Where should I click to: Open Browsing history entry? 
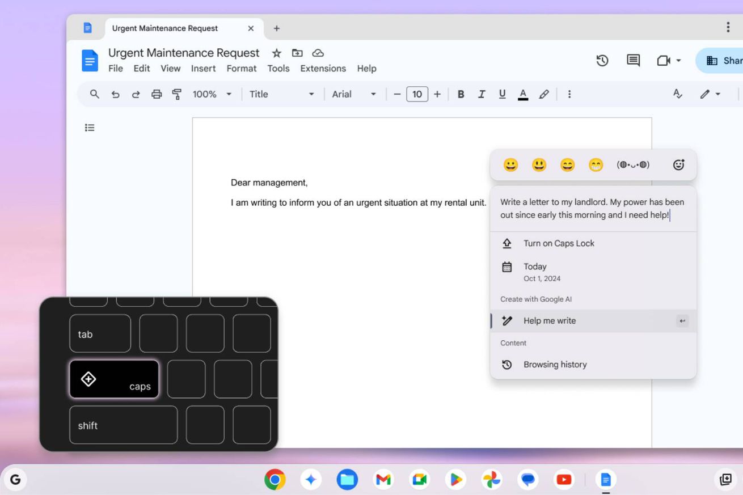pos(555,365)
